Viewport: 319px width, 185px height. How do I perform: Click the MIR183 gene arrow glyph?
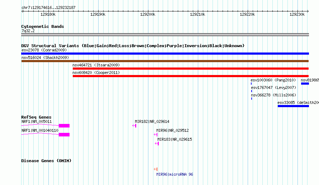tap(157, 144)
